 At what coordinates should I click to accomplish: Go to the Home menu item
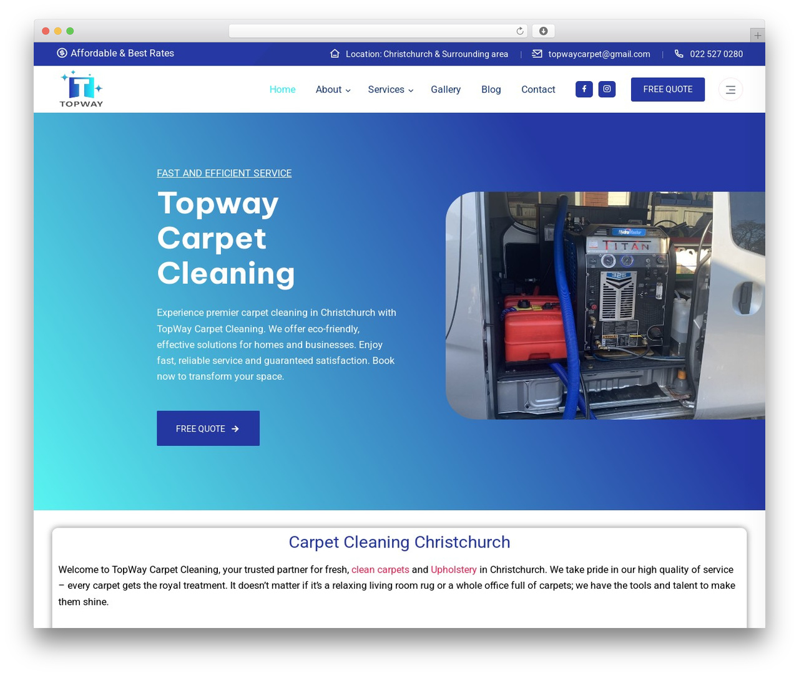click(282, 90)
